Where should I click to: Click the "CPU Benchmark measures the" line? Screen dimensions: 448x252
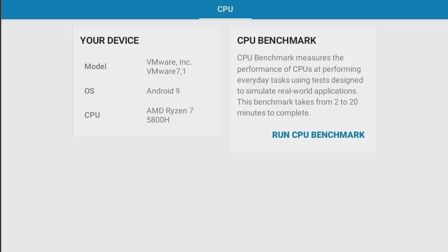[290, 58]
